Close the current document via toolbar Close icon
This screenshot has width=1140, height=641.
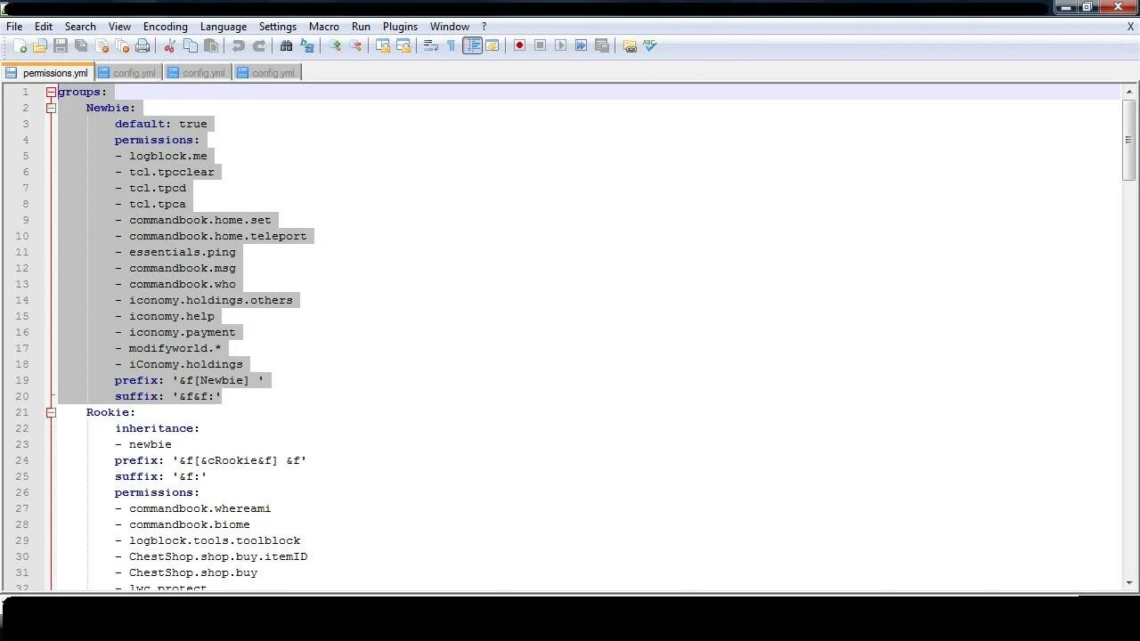[102, 45]
